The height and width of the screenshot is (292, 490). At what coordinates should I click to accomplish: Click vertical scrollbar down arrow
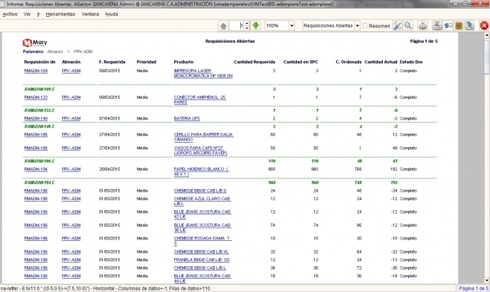(487, 280)
